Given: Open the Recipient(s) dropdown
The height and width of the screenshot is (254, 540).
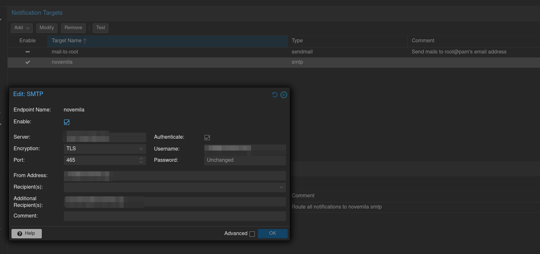Looking at the screenshot, I should (x=281, y=187).
